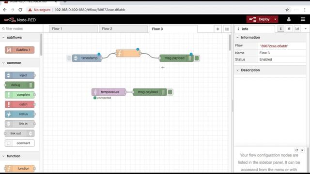Click the workspace vertical scrollbar
This screenshot has width=310, height=174.
230,43
